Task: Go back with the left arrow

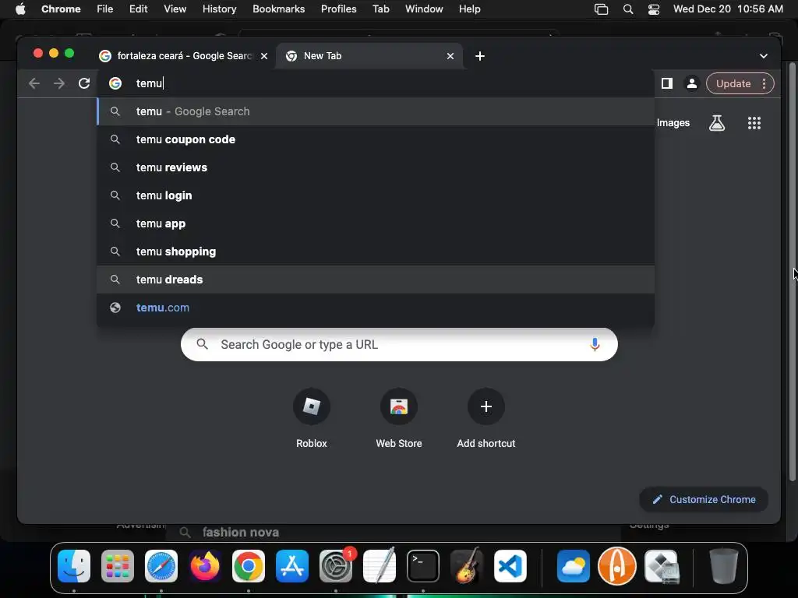Action: click(x=34, y=83)
